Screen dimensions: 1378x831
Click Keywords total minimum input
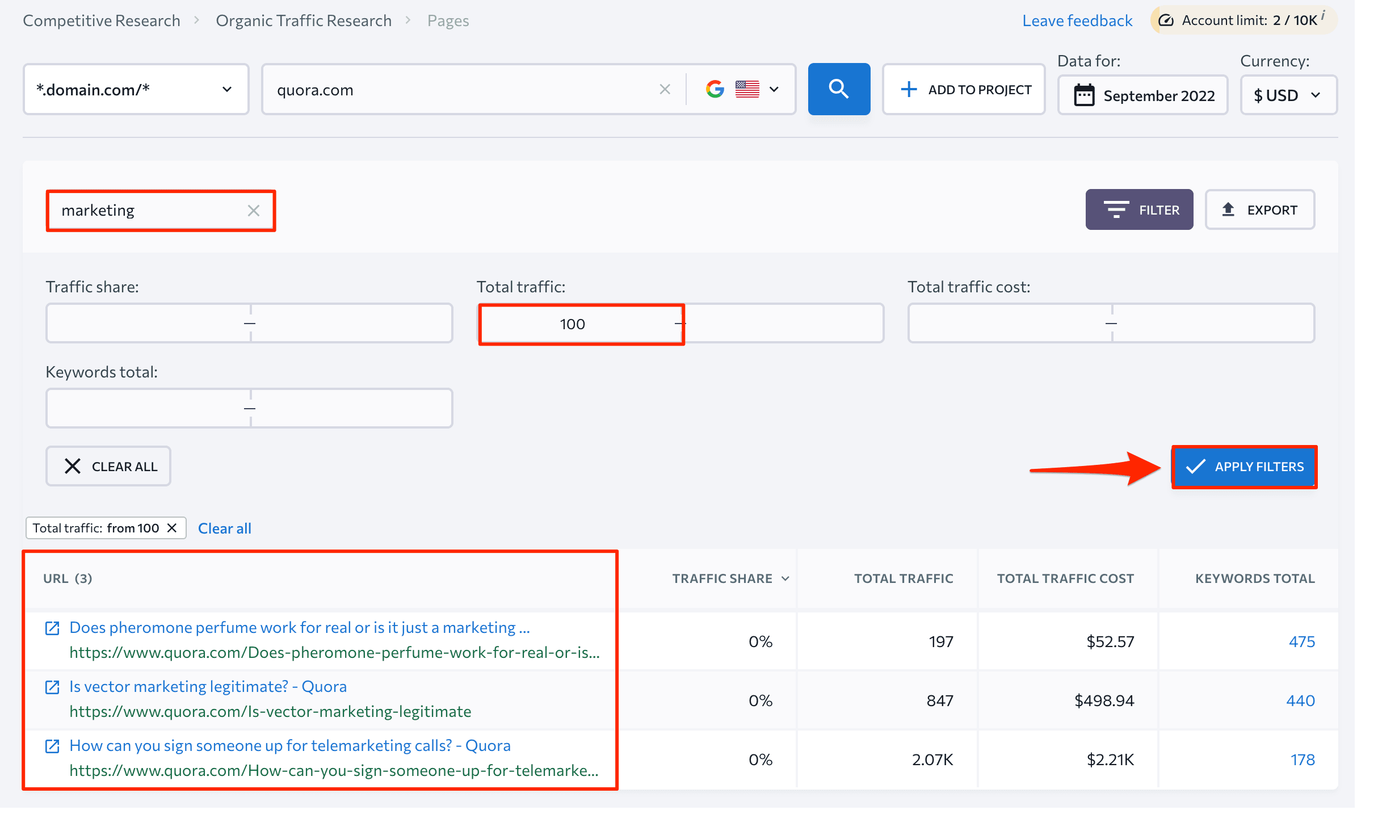[x=148, y=408]
